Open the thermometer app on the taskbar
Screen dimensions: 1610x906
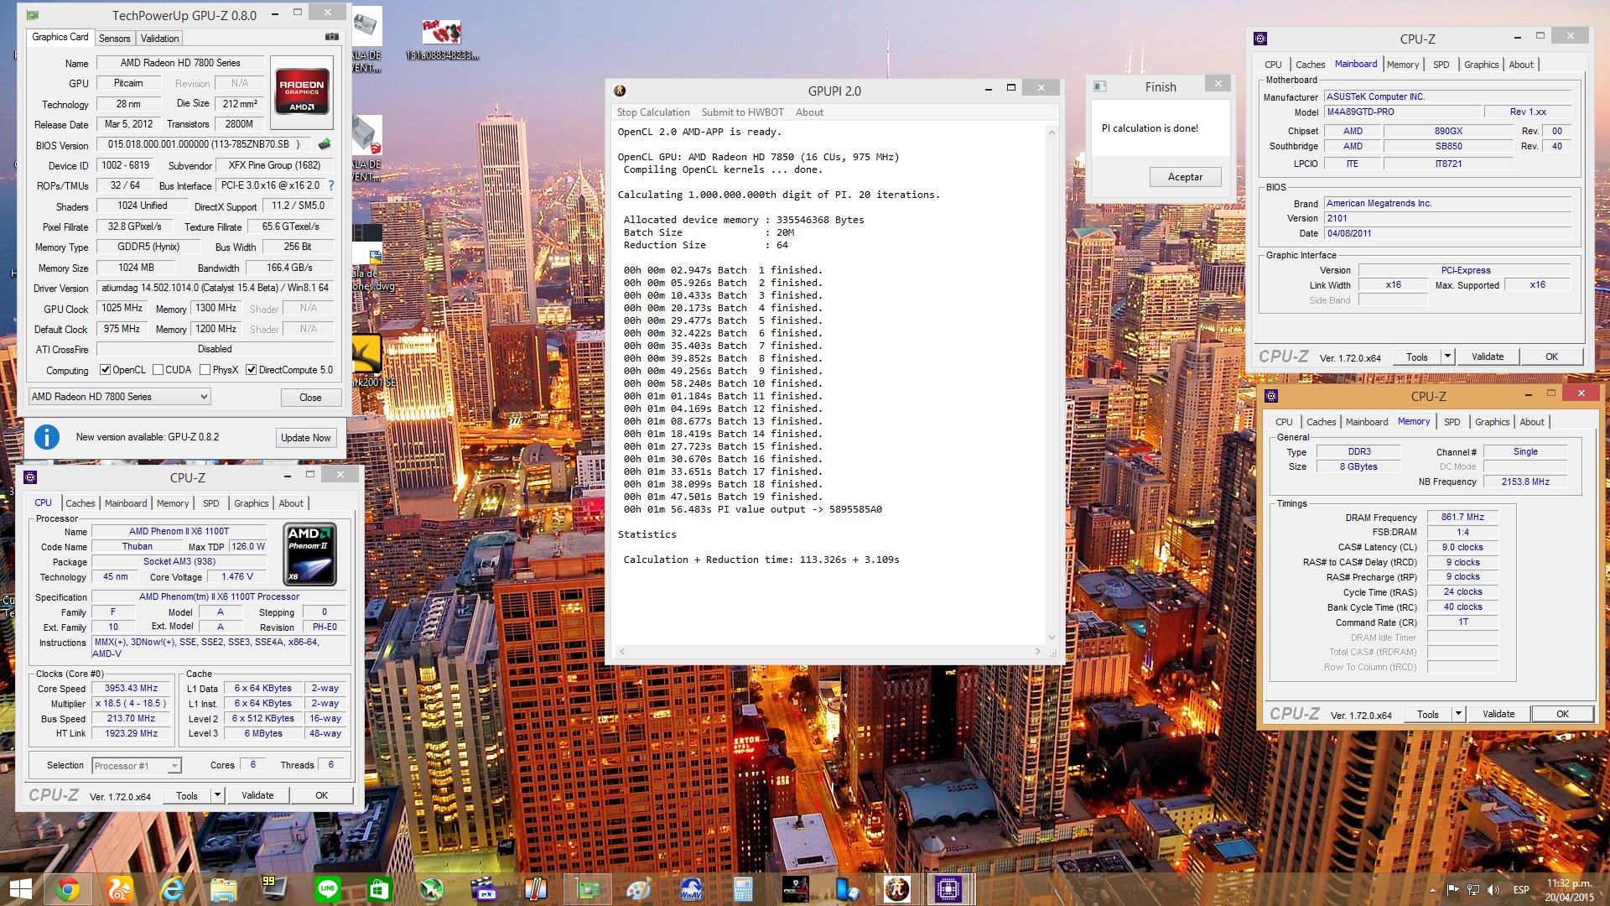536,889
